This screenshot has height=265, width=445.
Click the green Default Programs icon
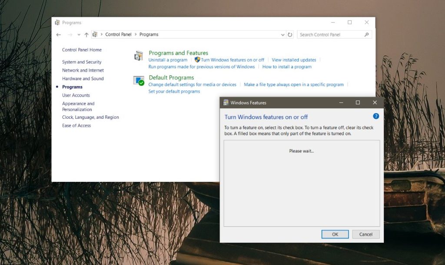(x=139, y=81)
